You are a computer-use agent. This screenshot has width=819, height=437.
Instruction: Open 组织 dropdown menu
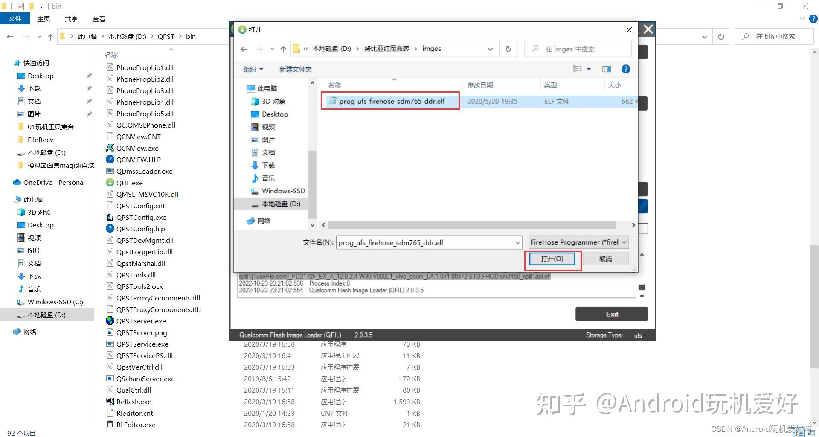coord(253,69)
